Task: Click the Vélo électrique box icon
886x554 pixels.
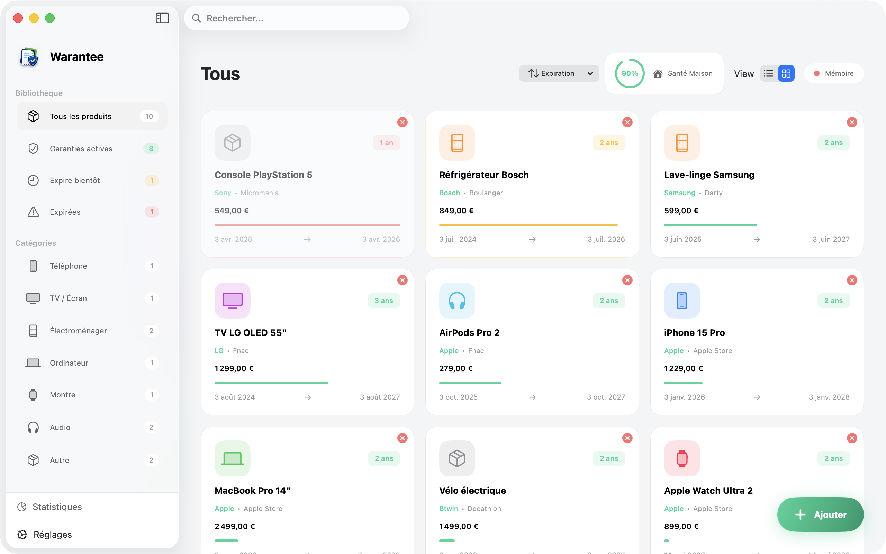Action: (x=457, y=458)
